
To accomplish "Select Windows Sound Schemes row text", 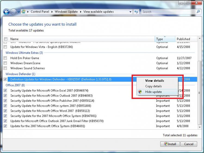I will pos(27,68).
